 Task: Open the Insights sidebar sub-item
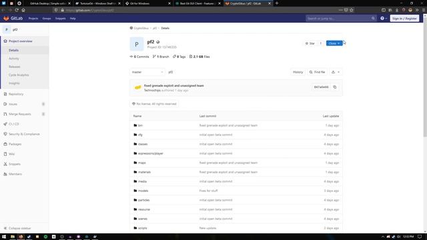coord(14,83)
